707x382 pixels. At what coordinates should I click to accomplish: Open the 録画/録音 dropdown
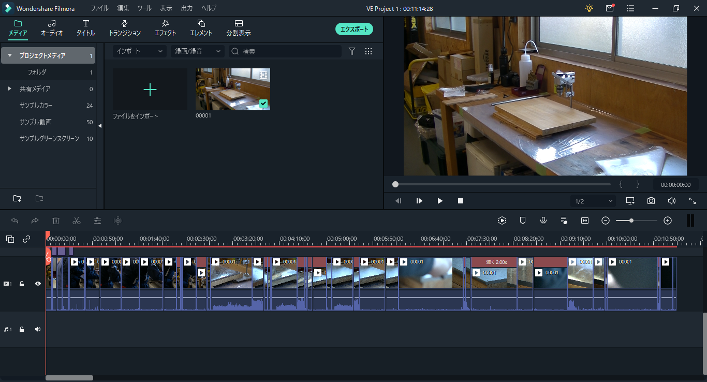coord(197,51)
